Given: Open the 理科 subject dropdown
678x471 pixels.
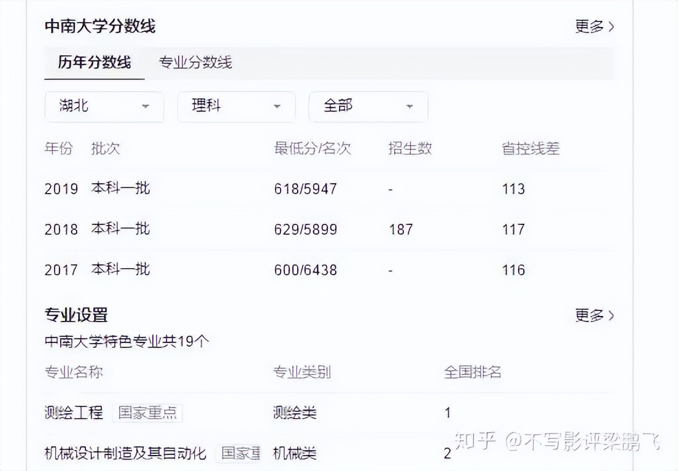Looking at the screenshot, I should (x=236, y=106).
